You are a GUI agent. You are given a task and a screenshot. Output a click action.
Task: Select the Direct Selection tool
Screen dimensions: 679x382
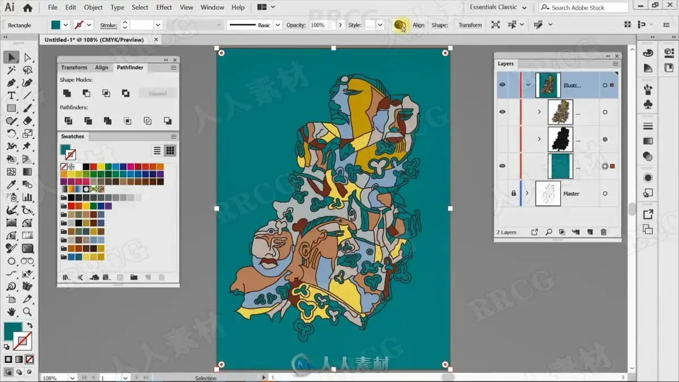[x=28, y=57]
